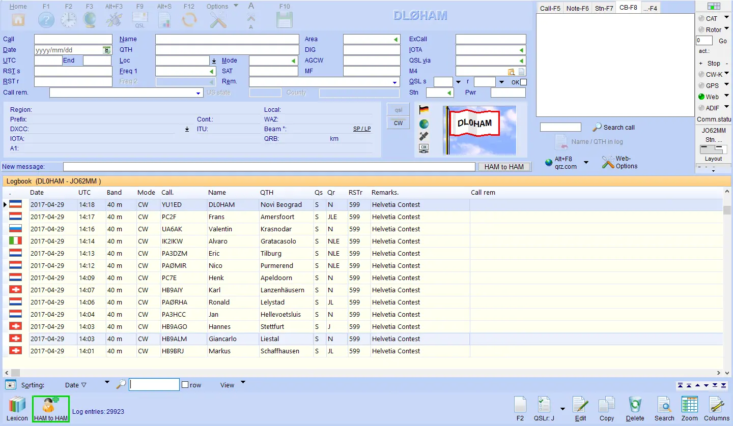
Task: Click the SP / LP beam link
Action: click(x=362, y=129)
